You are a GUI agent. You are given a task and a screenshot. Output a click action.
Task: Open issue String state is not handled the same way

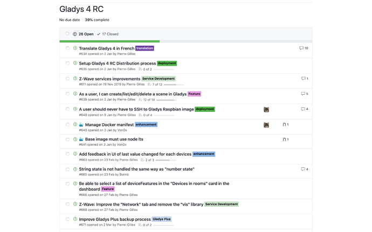pyautogui.click(x=136, y=169)
